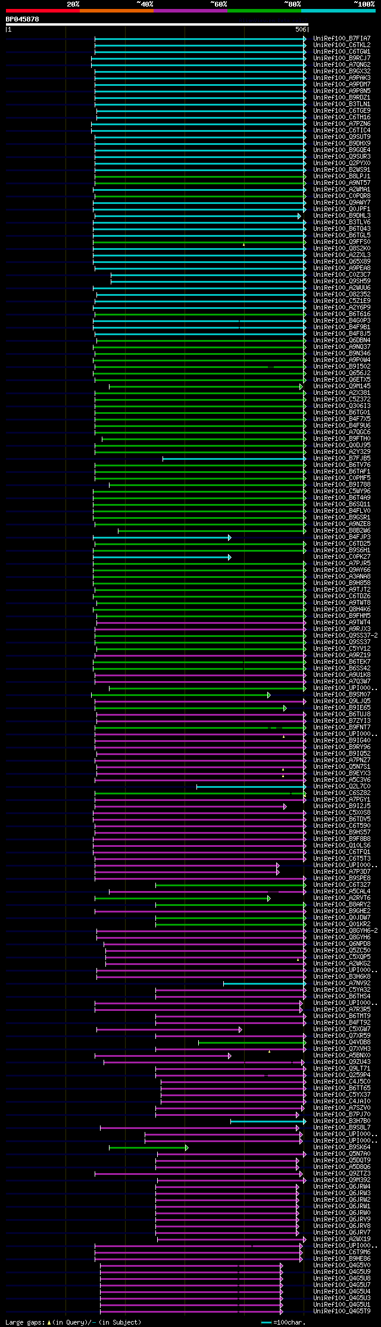The width and height of the screenshot is (381, 1327).
Task: Click the green alignment bar for UniRef100_Q9M145
Action: coord(206,386)
